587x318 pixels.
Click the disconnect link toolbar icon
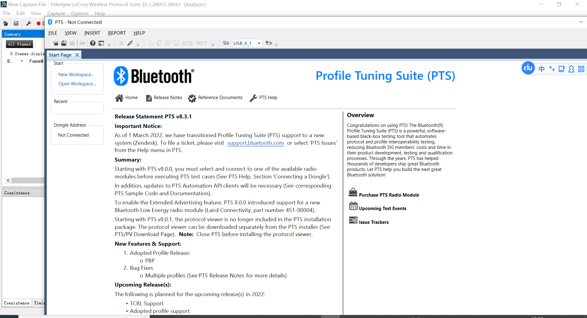coord(130,43)
